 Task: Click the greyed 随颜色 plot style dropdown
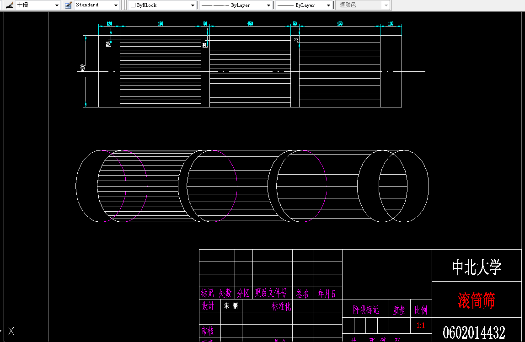pos(363,5)
